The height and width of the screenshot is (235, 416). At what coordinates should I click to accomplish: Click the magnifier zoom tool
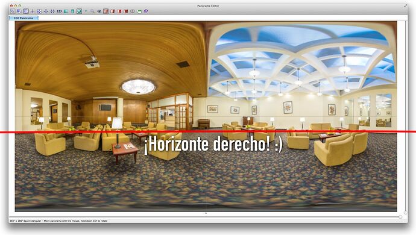click(x=92, y=11)
